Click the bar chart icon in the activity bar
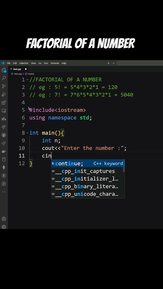163x289 pixels. tap(4, 119)
